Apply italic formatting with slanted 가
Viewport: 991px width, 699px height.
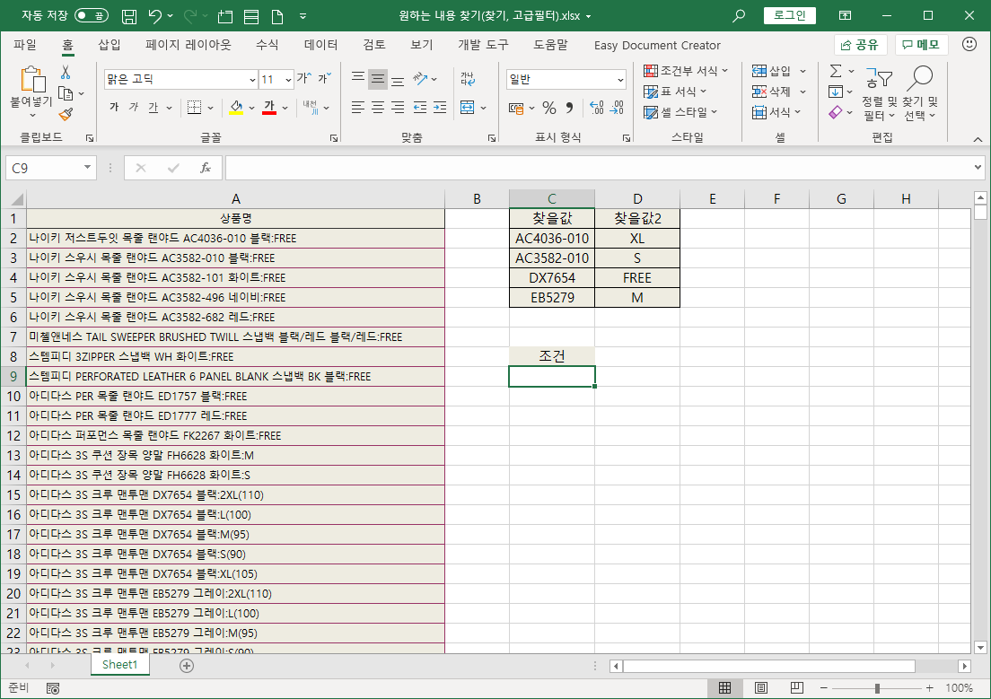pos(134,108)
